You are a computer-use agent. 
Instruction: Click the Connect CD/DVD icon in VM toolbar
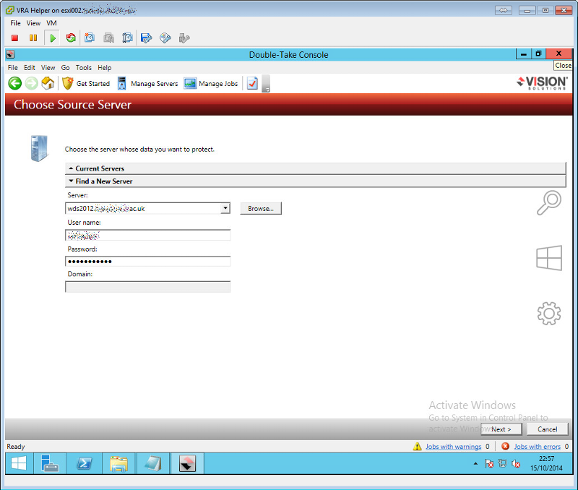click(165, 38)
